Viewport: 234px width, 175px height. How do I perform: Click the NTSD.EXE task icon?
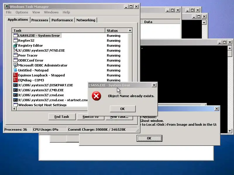pyautogui.click(x=16, y=50)
